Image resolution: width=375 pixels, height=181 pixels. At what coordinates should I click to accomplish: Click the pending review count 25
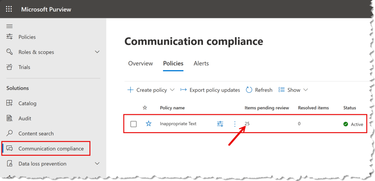247,124
